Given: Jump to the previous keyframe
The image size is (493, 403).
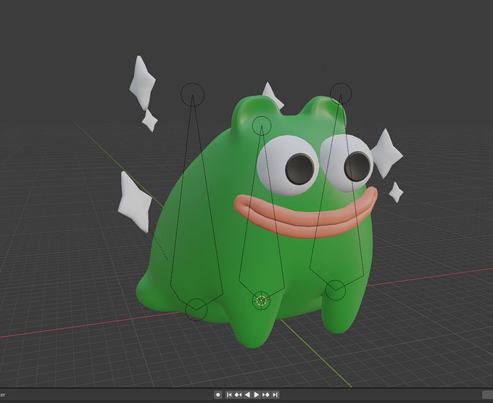Looking at the screenshot, I should click(x=239, y=394).
